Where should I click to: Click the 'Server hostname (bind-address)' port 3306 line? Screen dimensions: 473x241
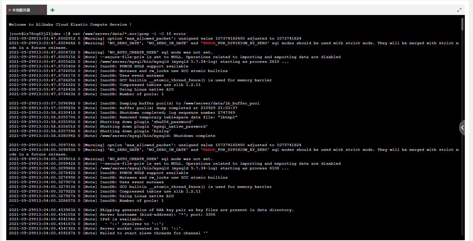(x=112, y=215)
